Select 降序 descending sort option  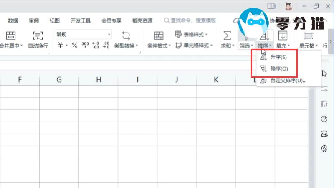click(x=278, y=69)
